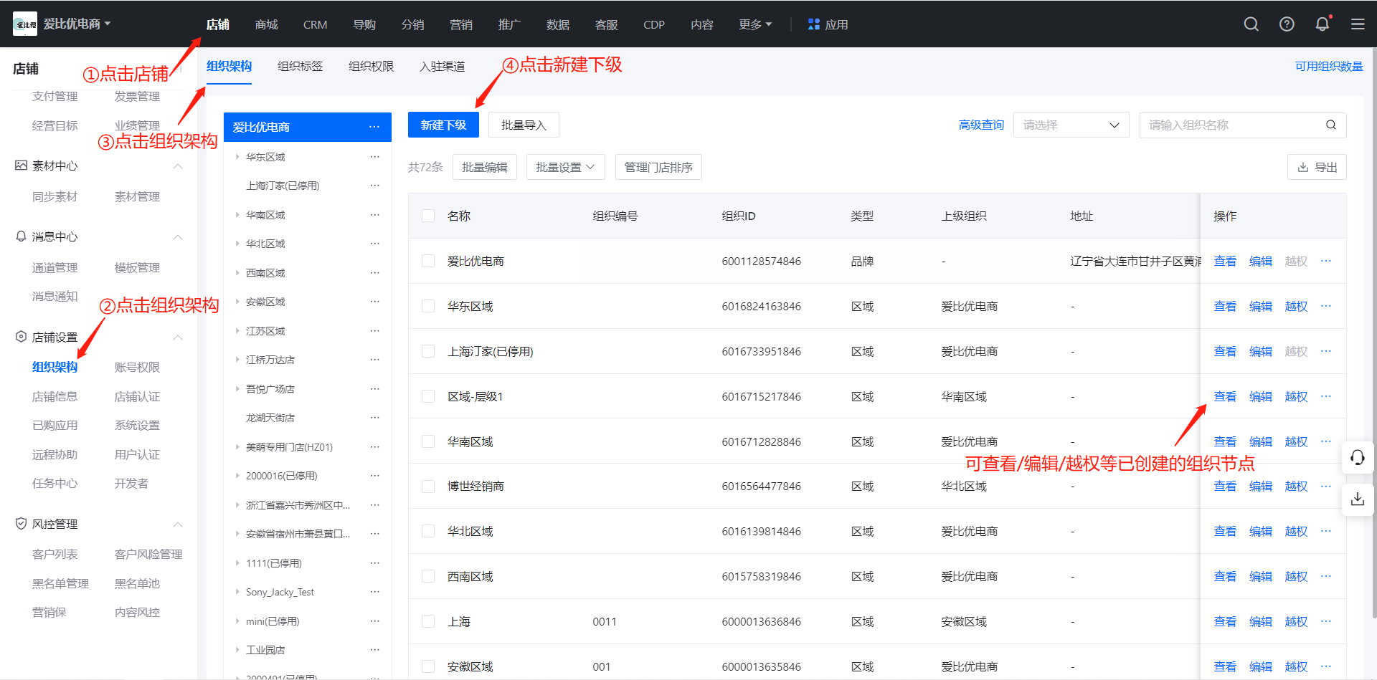
Task: Click the 导出 button
Action: 1317,167
